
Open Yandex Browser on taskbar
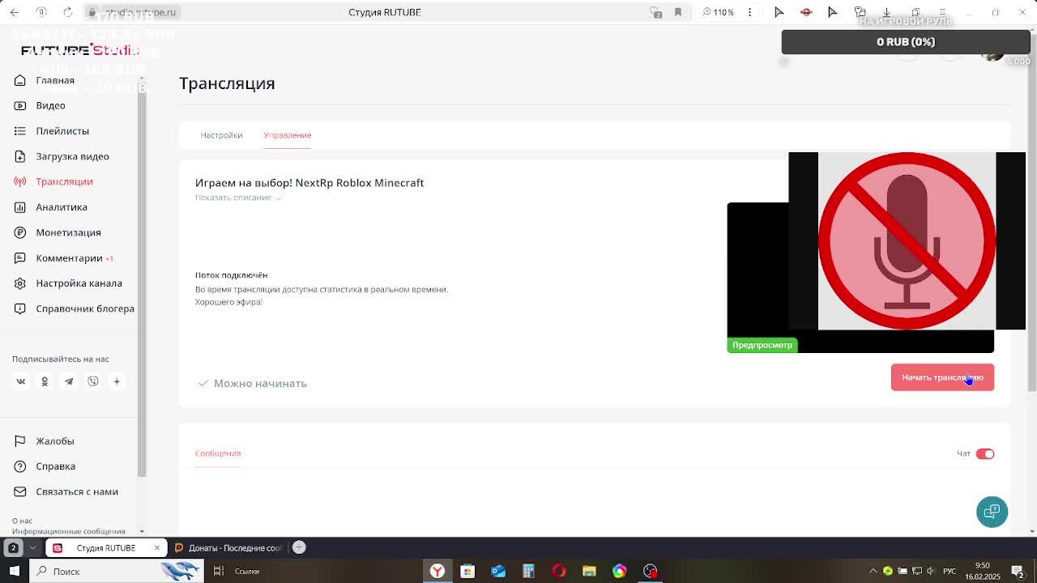pyautogui.click(x=437, y=571)
